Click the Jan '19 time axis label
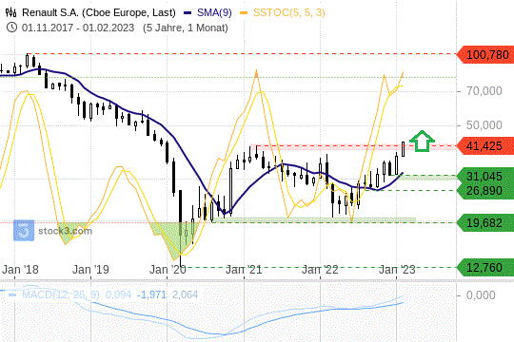Viewport: 514px width, 342px height. [90, 270]
